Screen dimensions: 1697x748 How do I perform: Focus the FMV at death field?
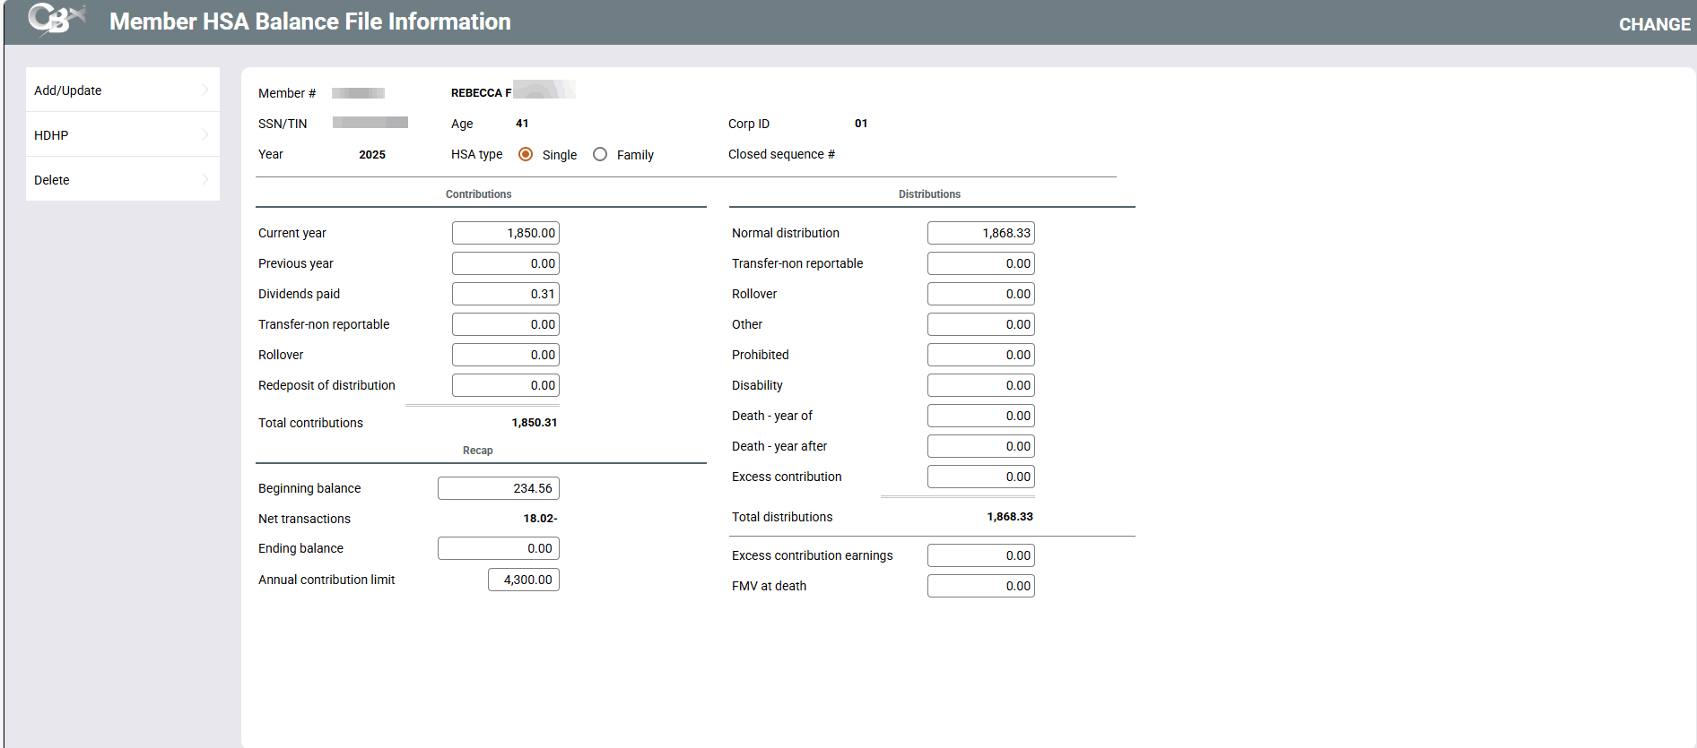click(980, 586)
